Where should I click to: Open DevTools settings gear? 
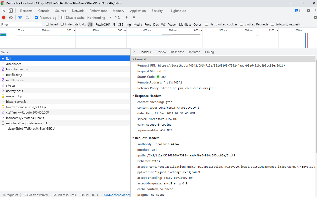coord(308,11)
